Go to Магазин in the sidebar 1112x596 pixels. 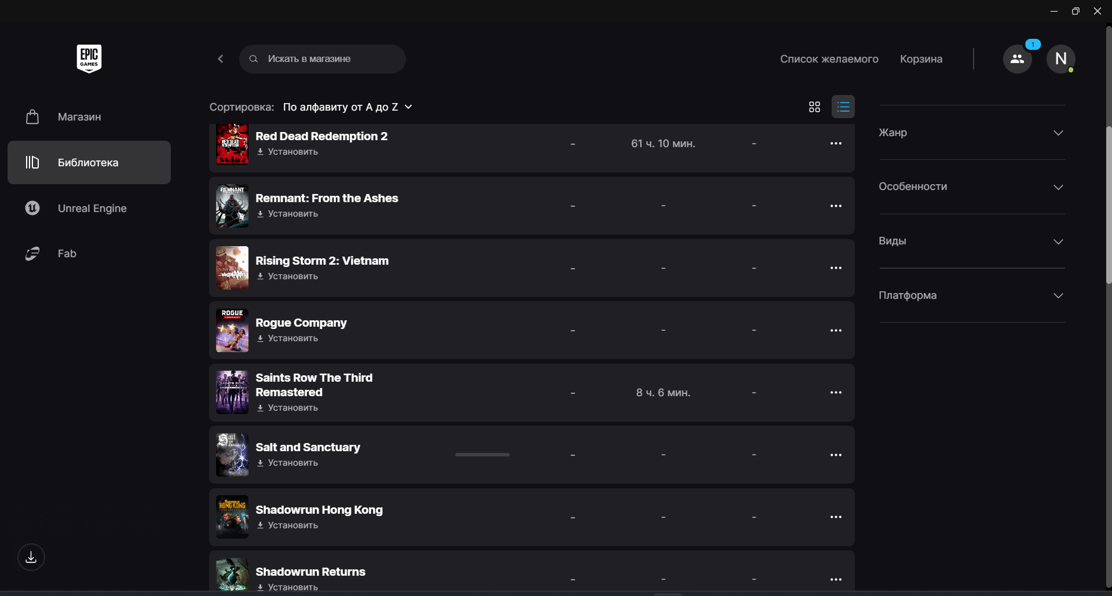pos(79,117)
